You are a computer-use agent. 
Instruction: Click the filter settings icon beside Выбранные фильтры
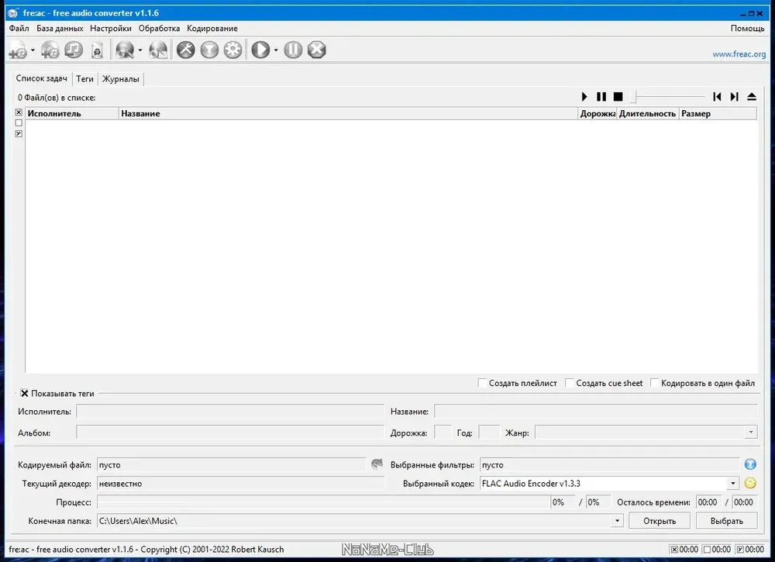(750, 464)
